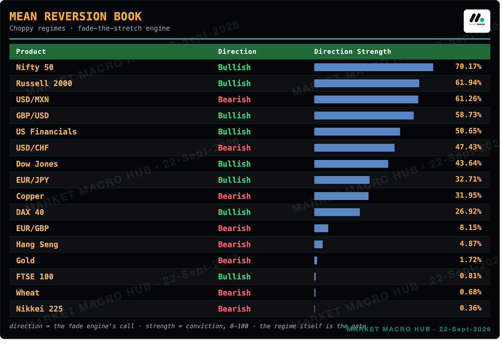The height and width of the screenshot is (361, 502).
Task: Click the 61.26% strength value
Action: point(468,99)
